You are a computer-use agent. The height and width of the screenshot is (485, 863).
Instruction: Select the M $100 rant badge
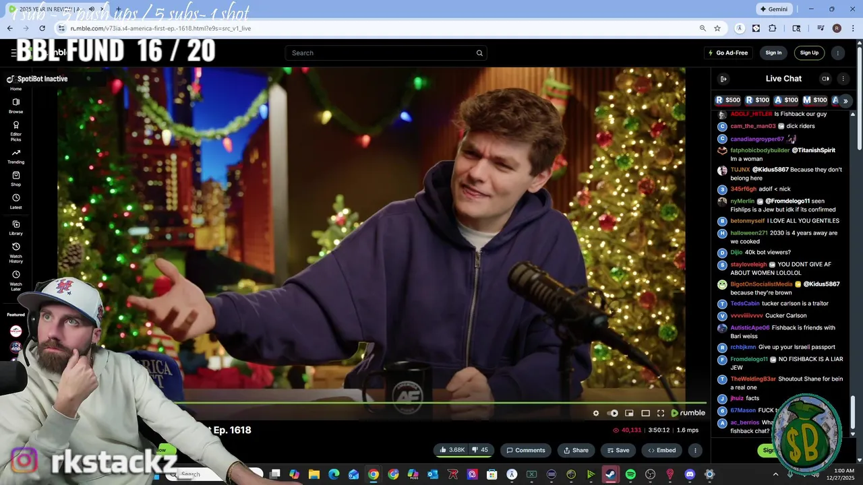pos(814,100)
